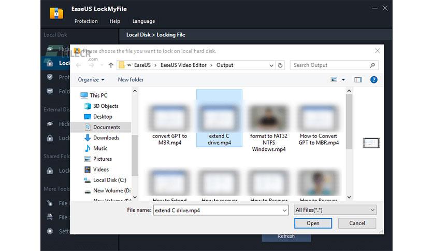
Task: Click Locking padlock icon under External Disk
Action: tap(50, 138)
